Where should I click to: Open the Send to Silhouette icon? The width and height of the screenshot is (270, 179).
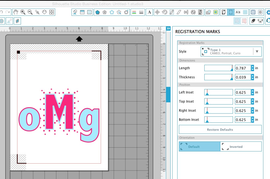(260, 21)
